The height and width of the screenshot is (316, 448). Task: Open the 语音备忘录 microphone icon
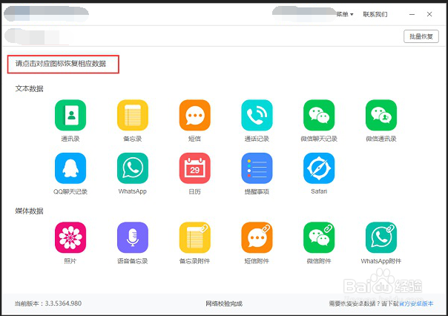(x=133, y=237)
